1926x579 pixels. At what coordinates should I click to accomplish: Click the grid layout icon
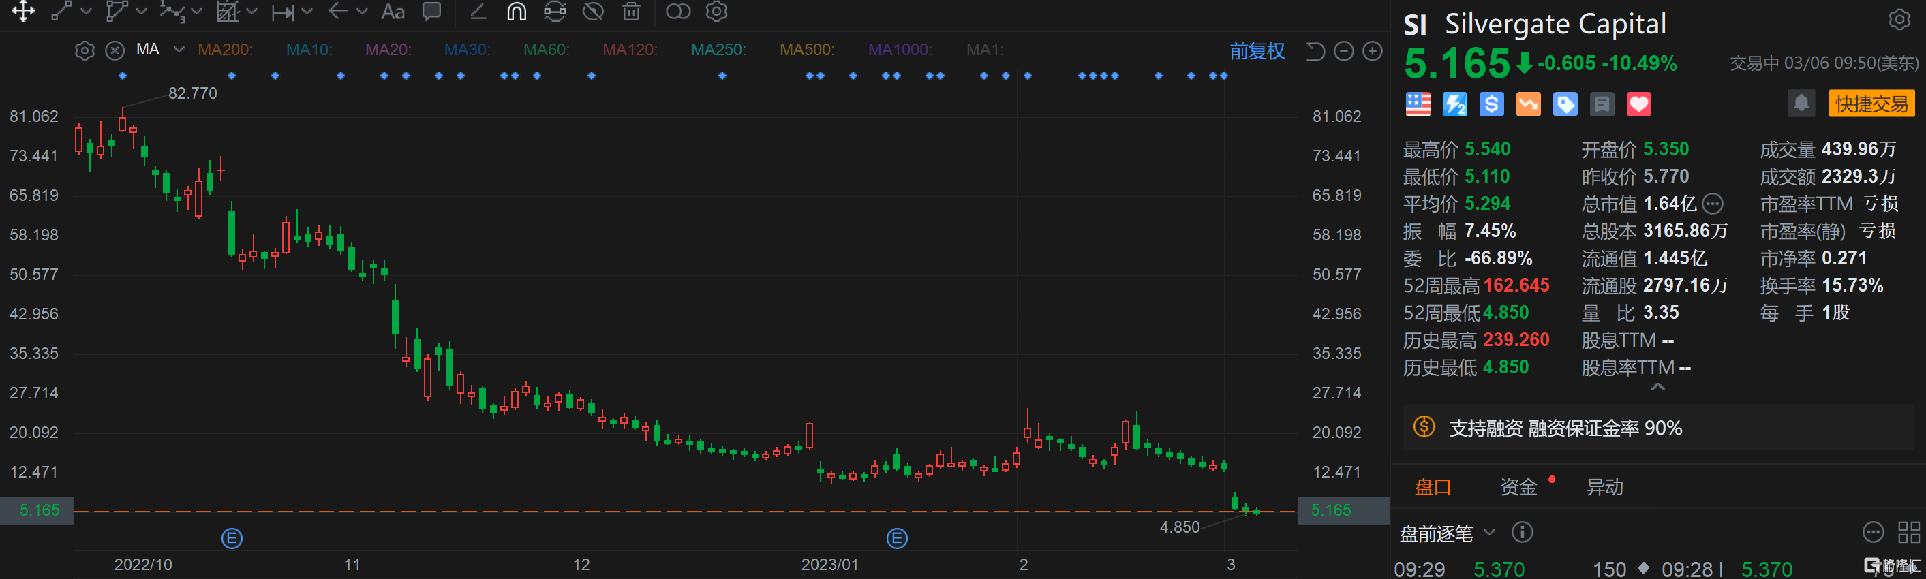tap(1909, 533)
